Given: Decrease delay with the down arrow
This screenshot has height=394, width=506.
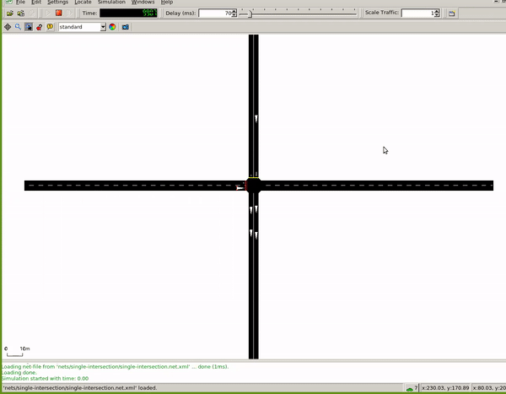Looking at the screenshot, I should [x=234, y=15].
